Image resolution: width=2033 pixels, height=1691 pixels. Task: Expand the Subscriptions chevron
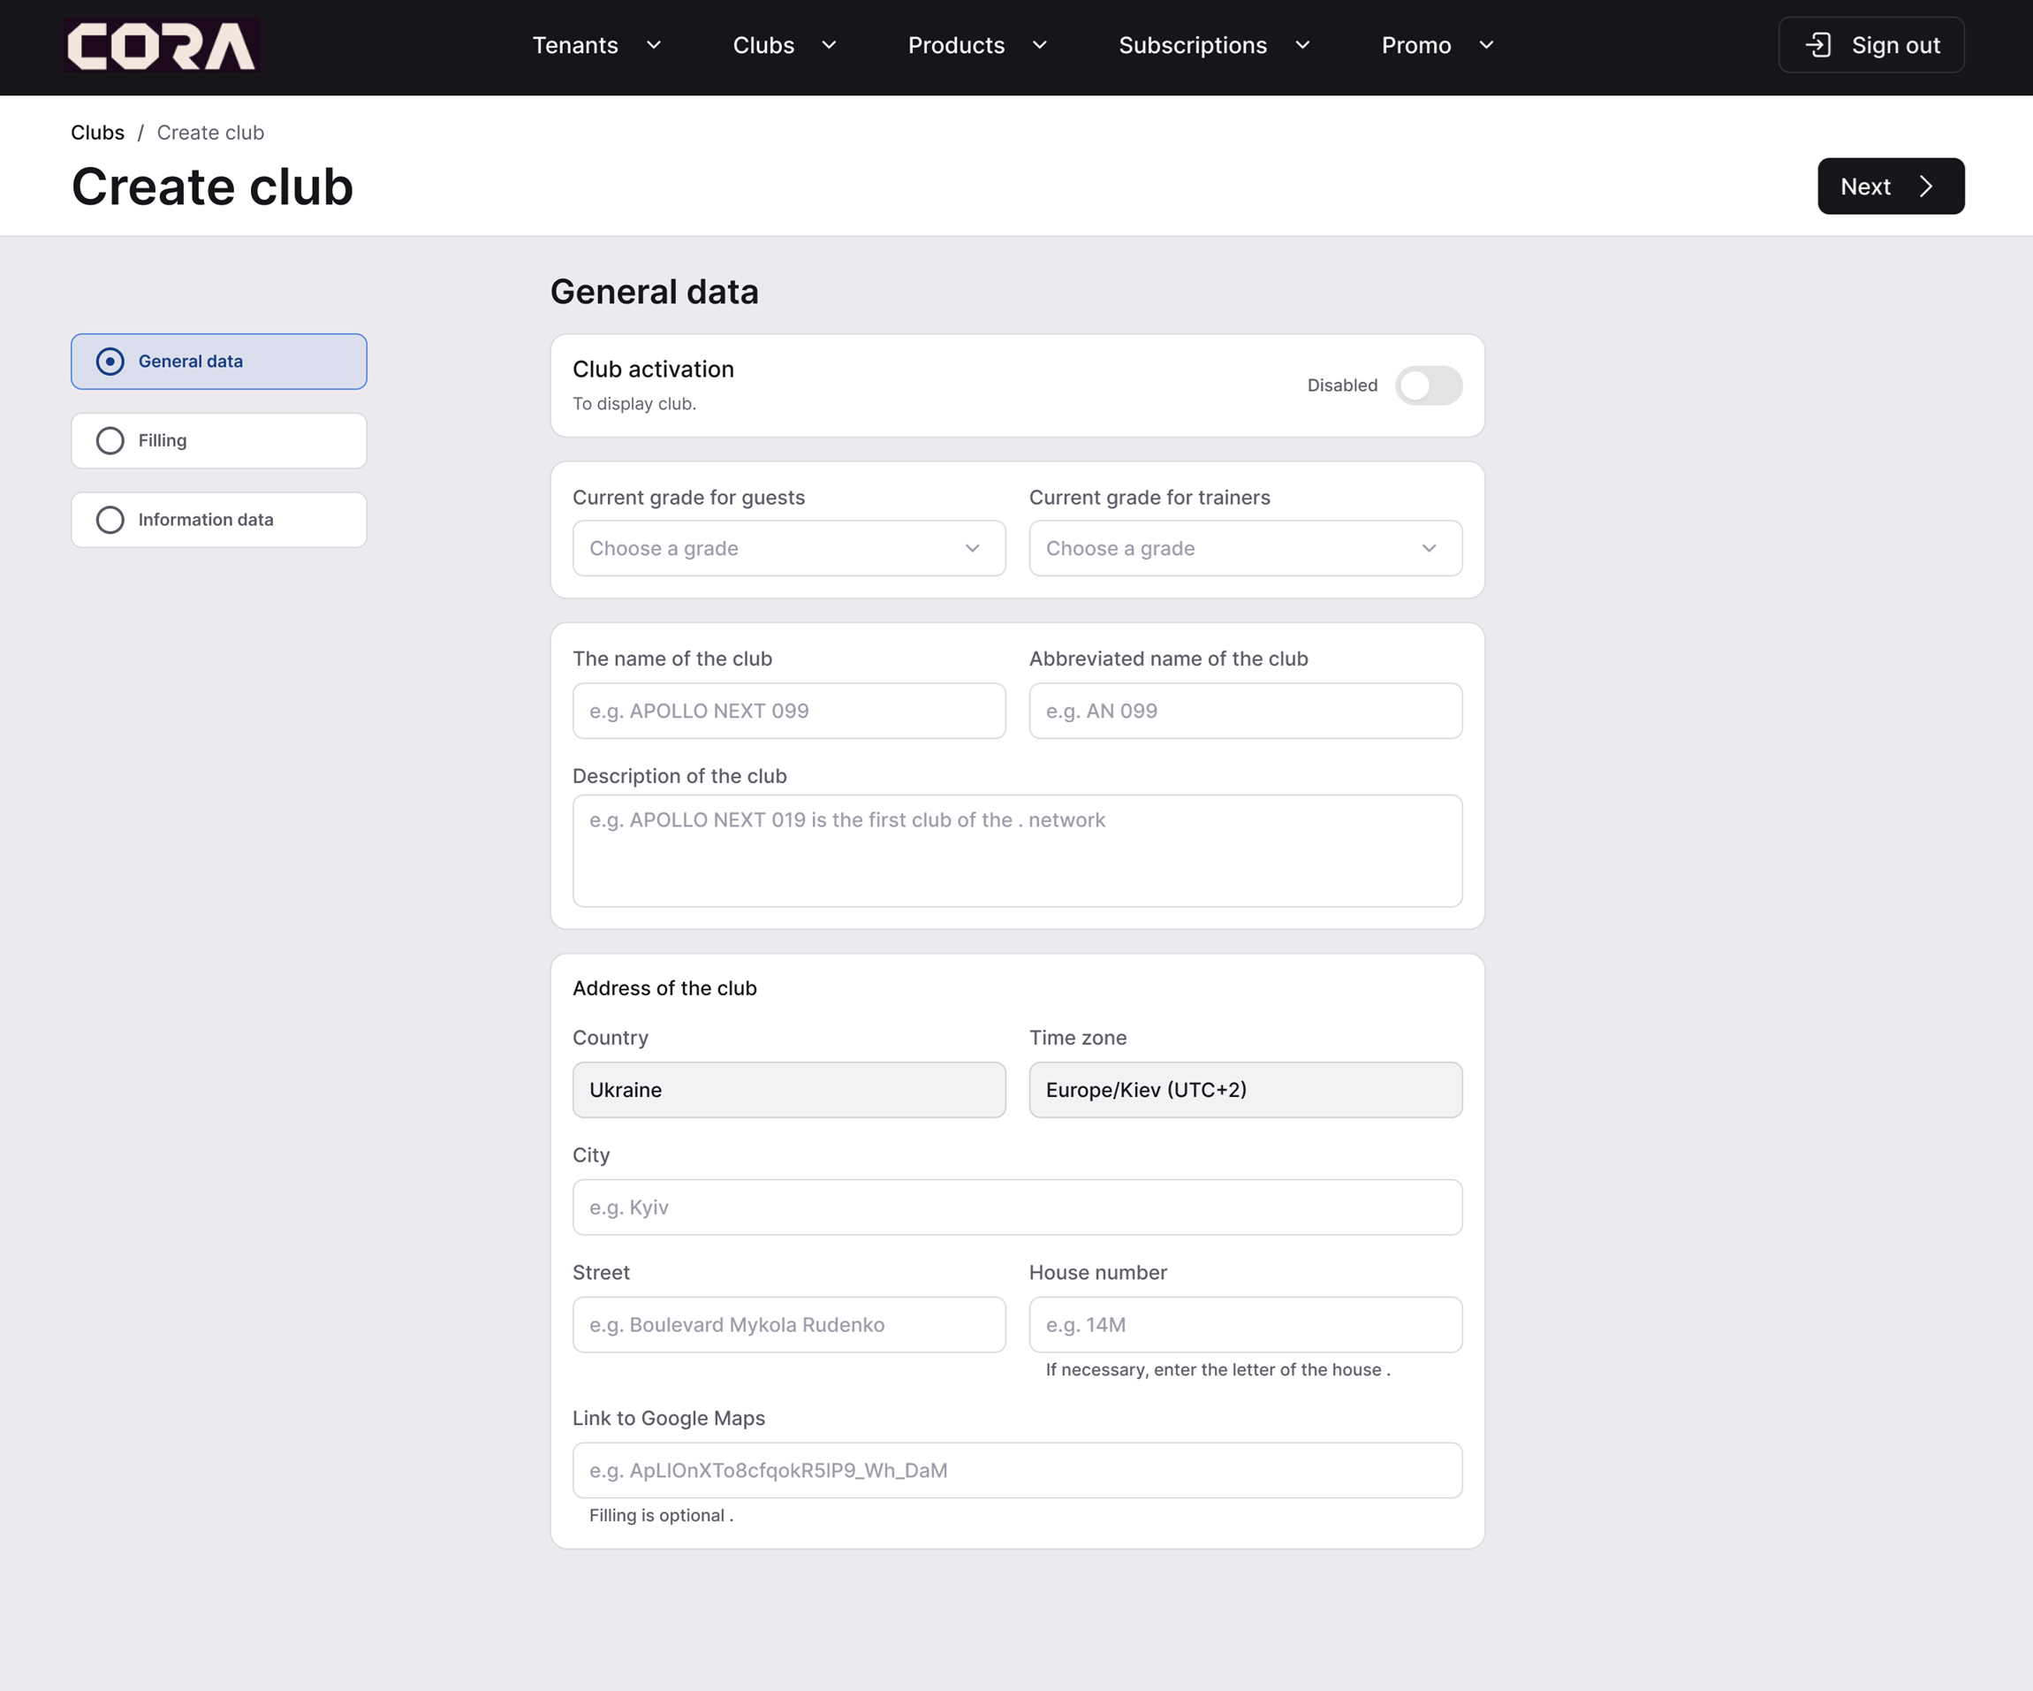[1302, 44]
